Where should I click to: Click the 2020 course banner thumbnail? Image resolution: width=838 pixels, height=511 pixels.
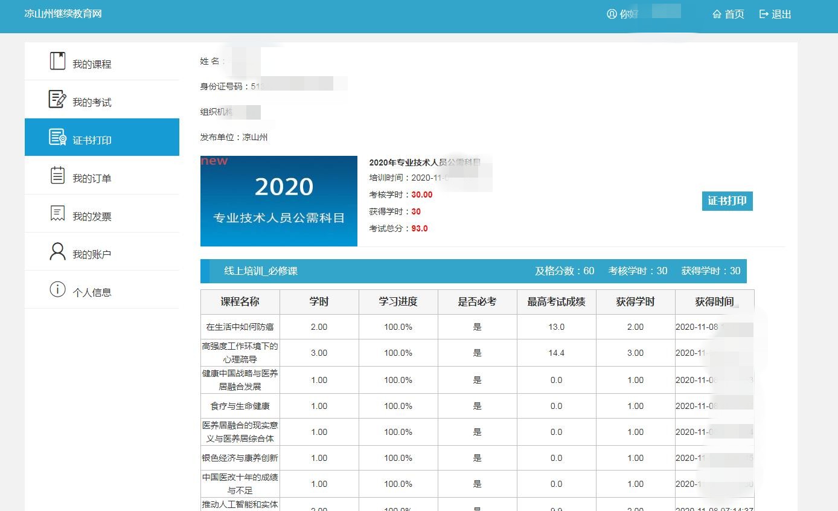pyautogui.click(x=278, y=201)
